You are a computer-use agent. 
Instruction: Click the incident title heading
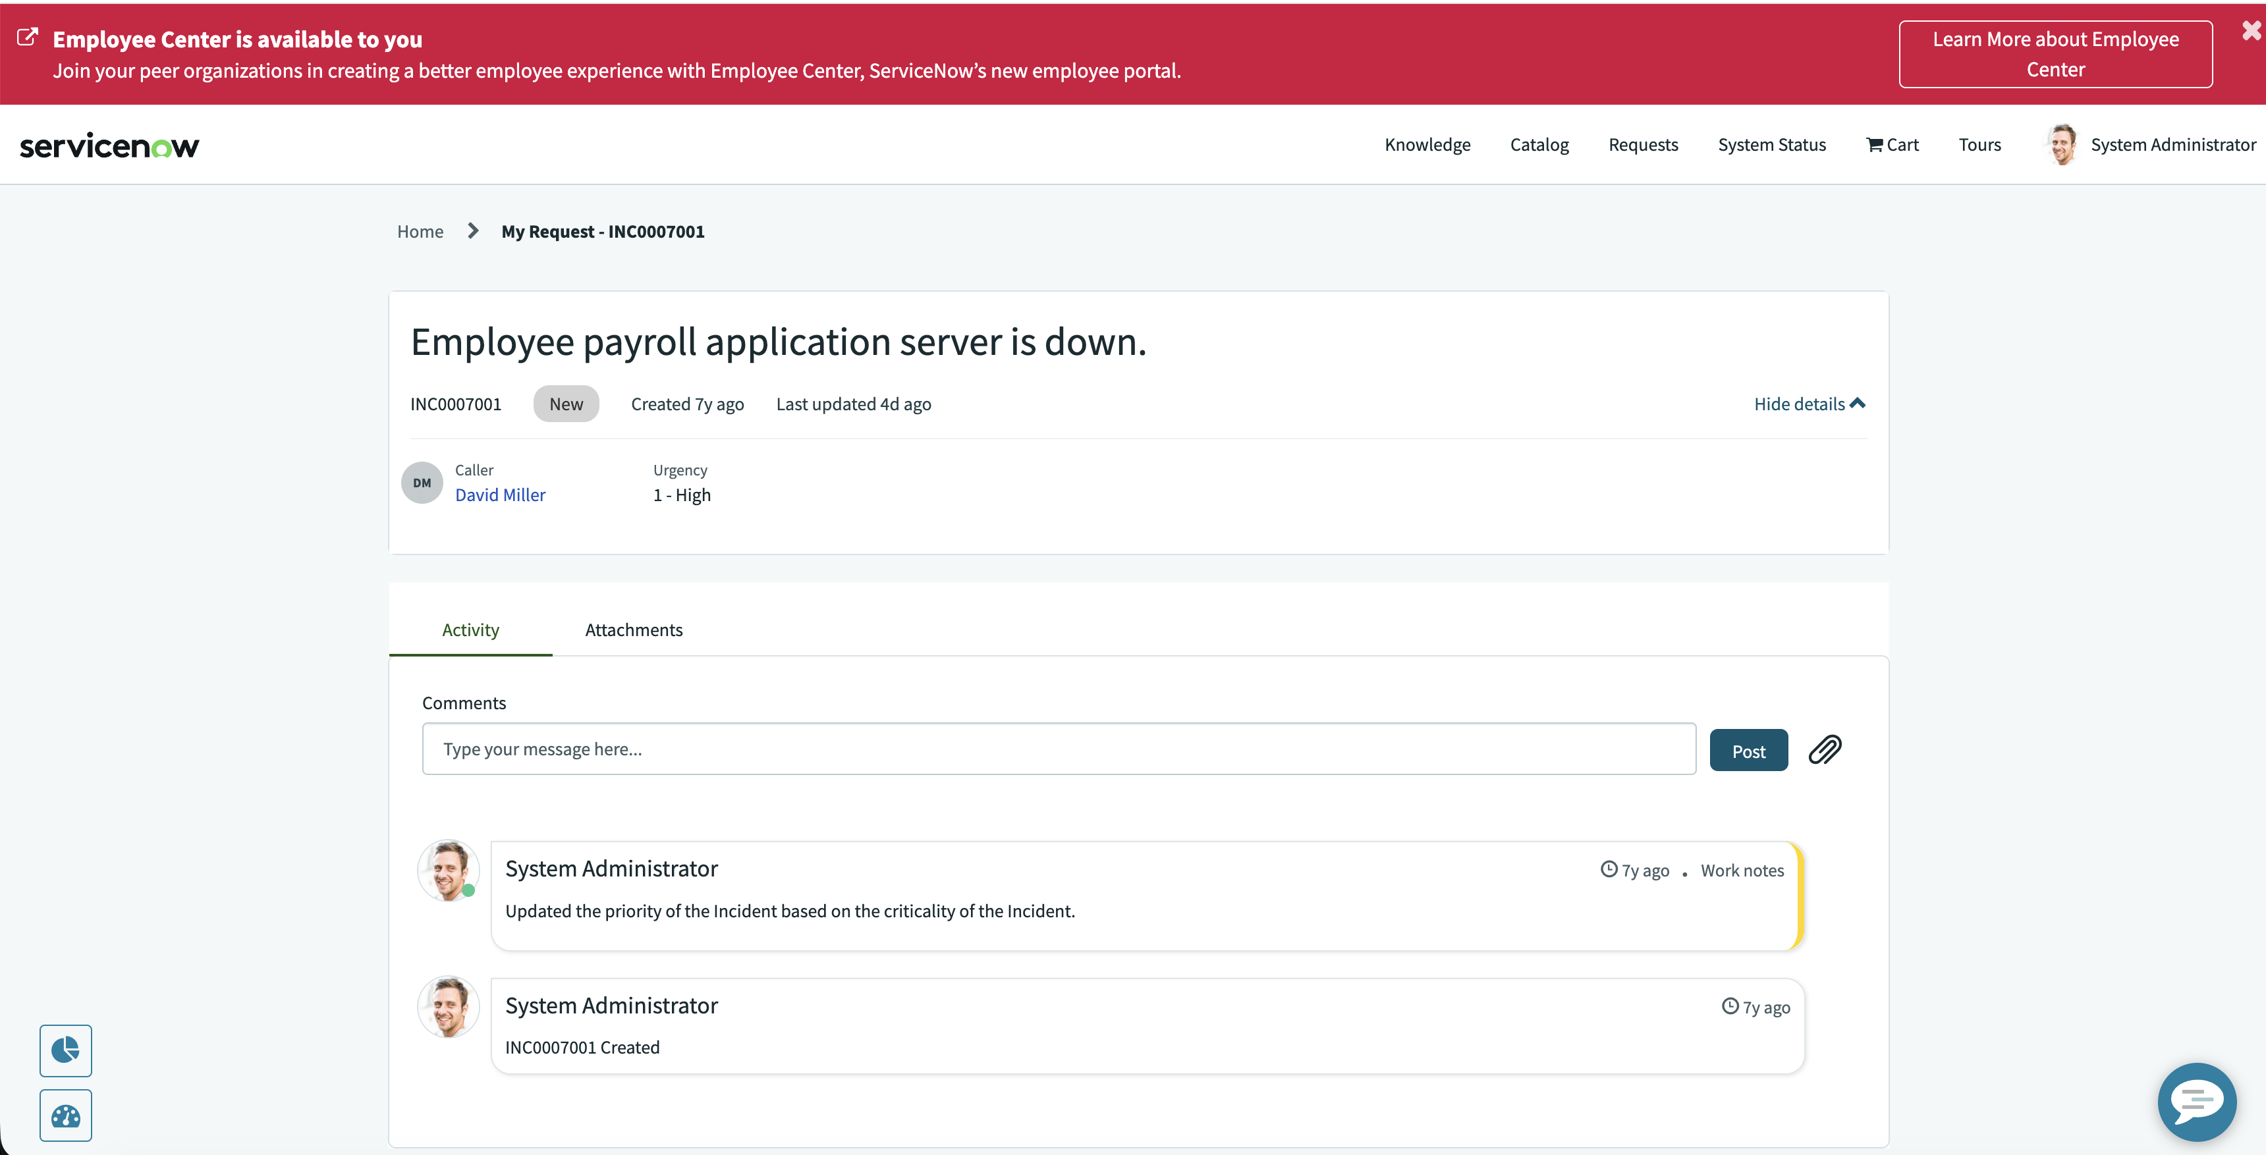[779, 341]
